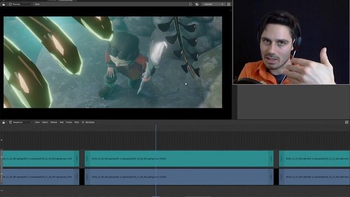Click the playhead line in the timeline
This screenshot has height=197, width=350.
[x=156, y=138]
